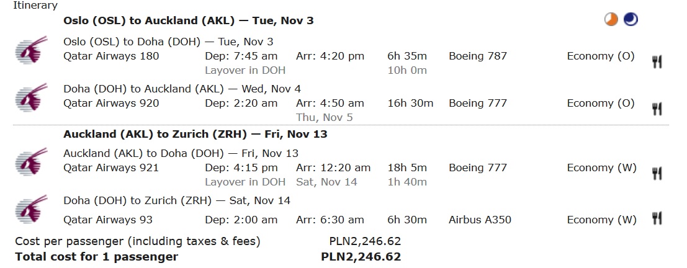The width and height of the screenshot is (687, 268).
Task: Click Qatar Airways logo for flight 93
Action: click(32, 209)
